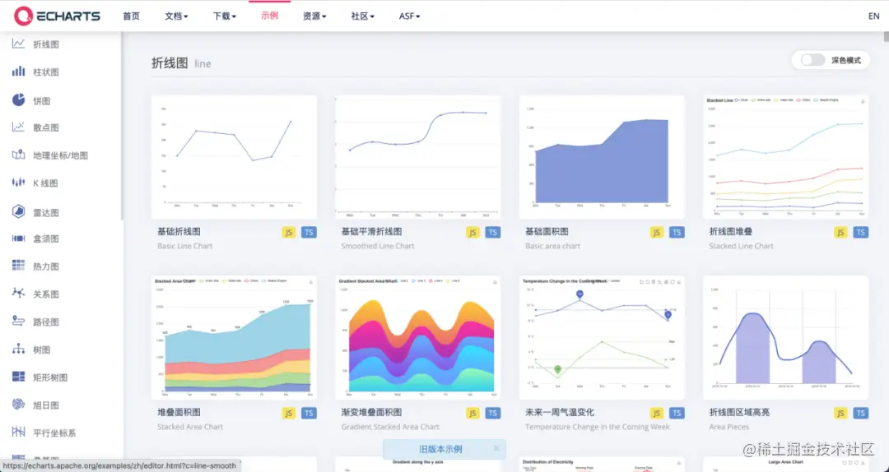
Task: Select the treemap 矩形树图 sidebar icon
Action: pos(18,377)
